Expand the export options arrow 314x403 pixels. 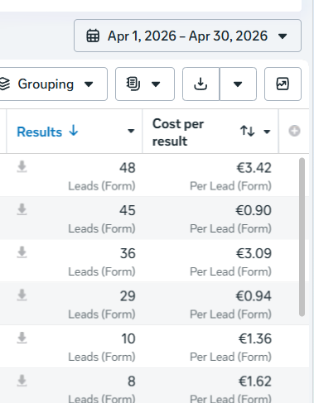coord(238,84)
